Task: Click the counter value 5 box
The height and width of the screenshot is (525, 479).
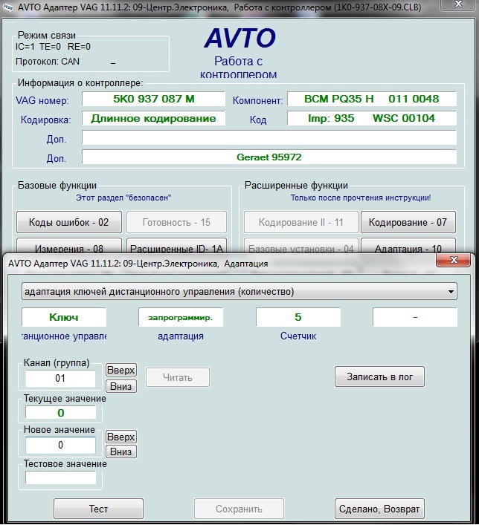Action: coord(298,317)
